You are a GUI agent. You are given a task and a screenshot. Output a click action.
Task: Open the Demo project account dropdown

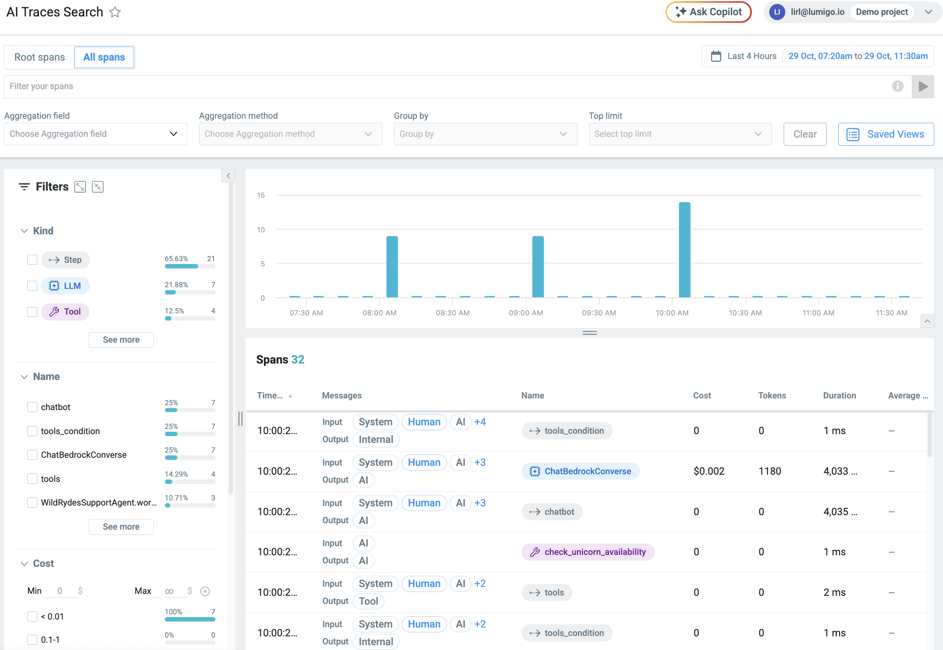click(x=928, y=12)
